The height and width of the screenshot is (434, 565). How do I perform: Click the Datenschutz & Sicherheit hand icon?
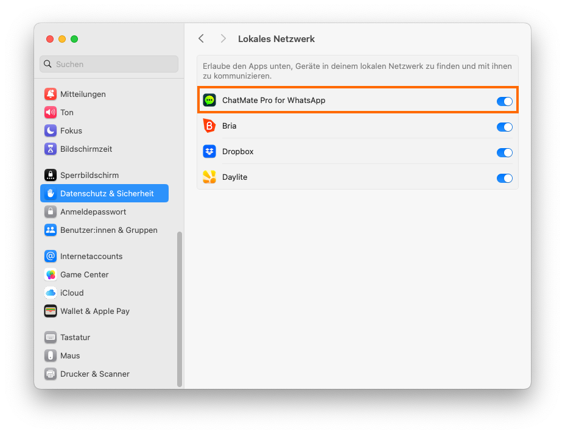coord(51,193)
